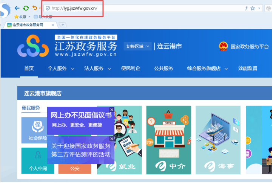
Task: Open the 导入收藏 folder bookmark
Action: pyautogui.click(x=43, y=17)
